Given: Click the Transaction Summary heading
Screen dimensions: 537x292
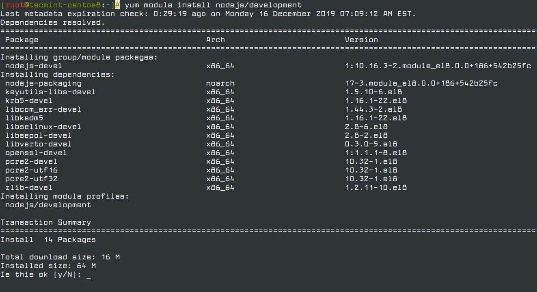Looking at the screenshot, I should [46, 222].
